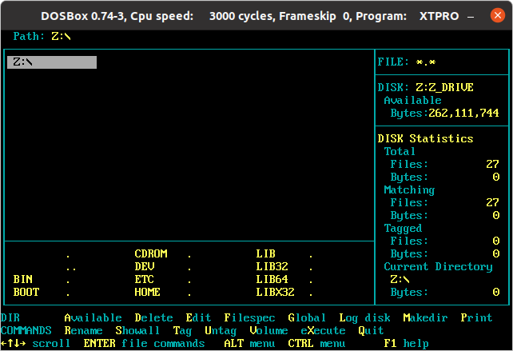Screen dimensions: 513x351
Task: Close the DOSBox window
Action: pos(498,15)
